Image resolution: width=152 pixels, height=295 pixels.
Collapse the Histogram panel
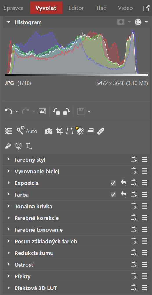(8, 22)
